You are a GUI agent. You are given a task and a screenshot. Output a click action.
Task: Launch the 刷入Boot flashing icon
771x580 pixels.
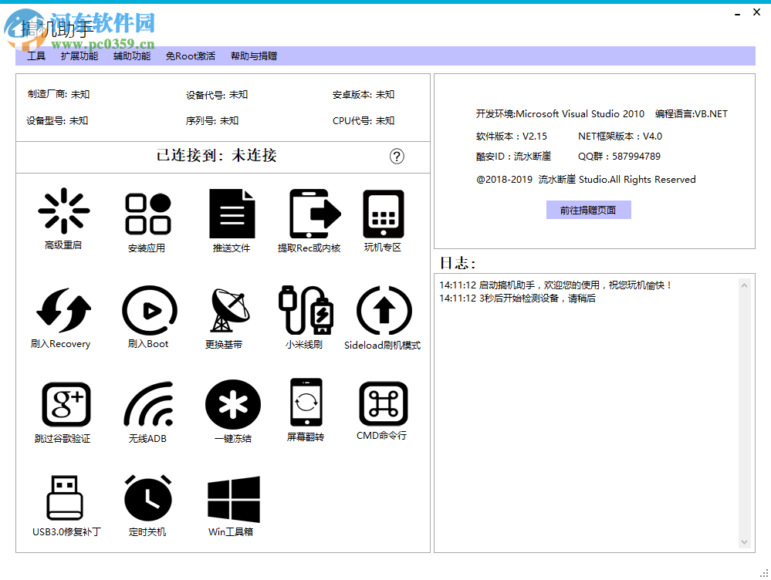[150, 310]
